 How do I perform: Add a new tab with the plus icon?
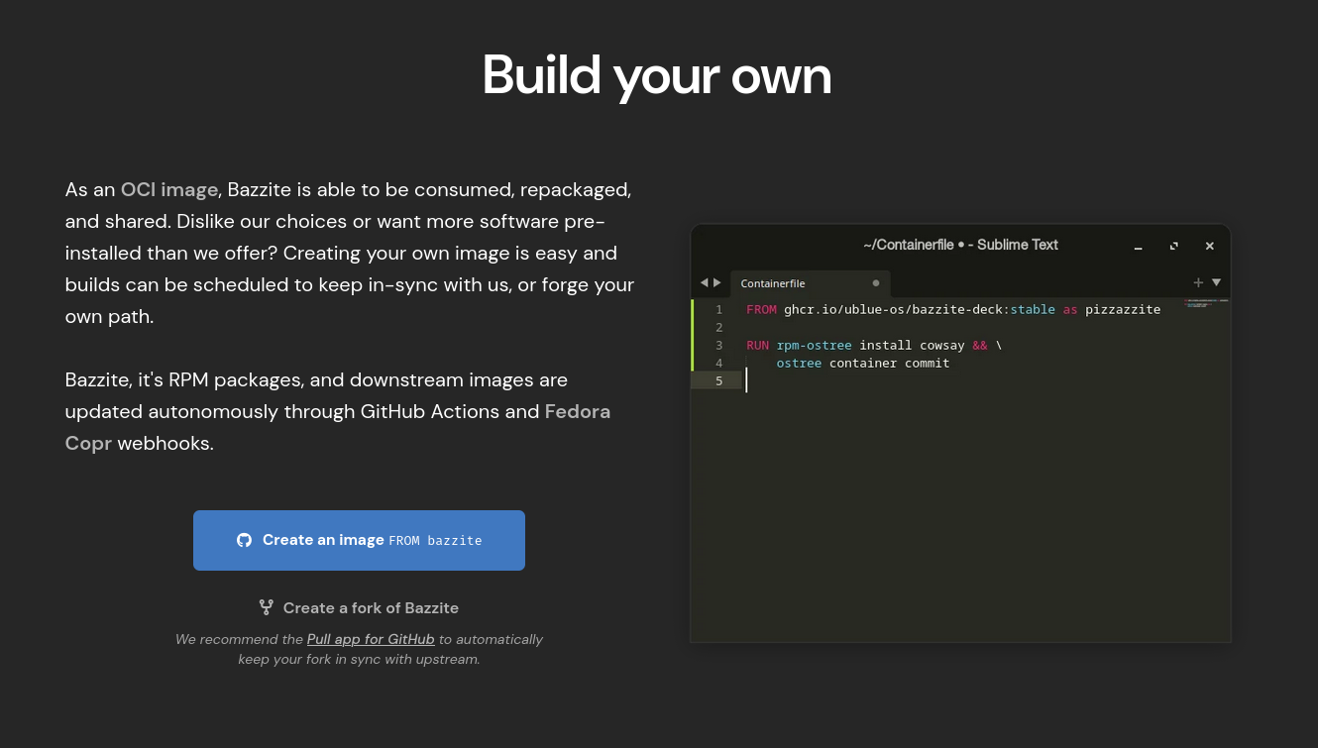(x=1198, y=282)
